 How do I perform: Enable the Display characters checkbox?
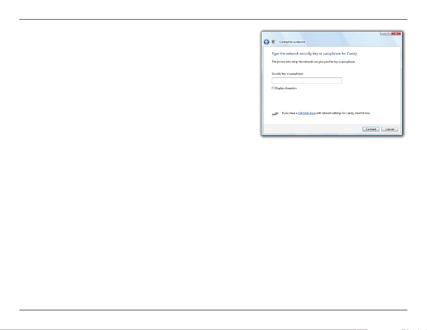click(273, 88)
